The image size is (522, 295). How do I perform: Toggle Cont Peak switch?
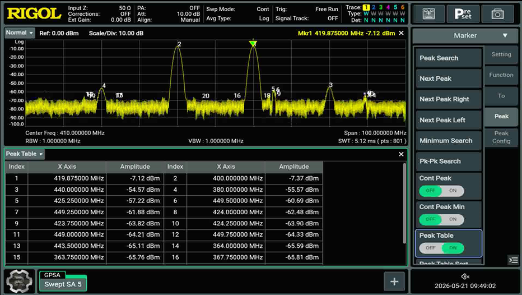(441, 191)
